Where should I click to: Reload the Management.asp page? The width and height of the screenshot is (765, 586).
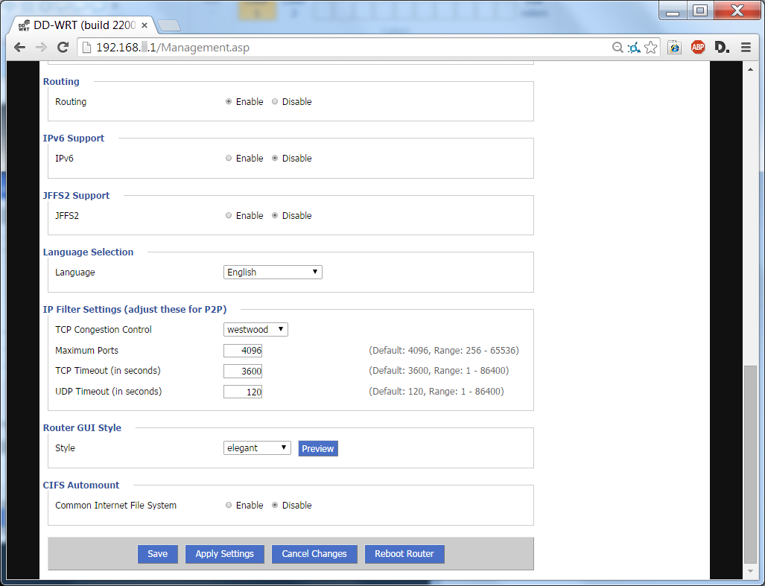(x=63, y=48)
